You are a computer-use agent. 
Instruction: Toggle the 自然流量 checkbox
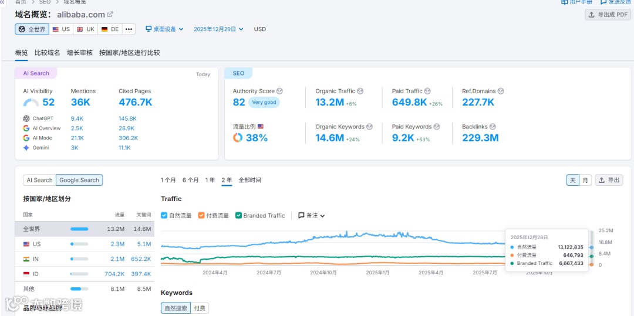pos(164,216)
